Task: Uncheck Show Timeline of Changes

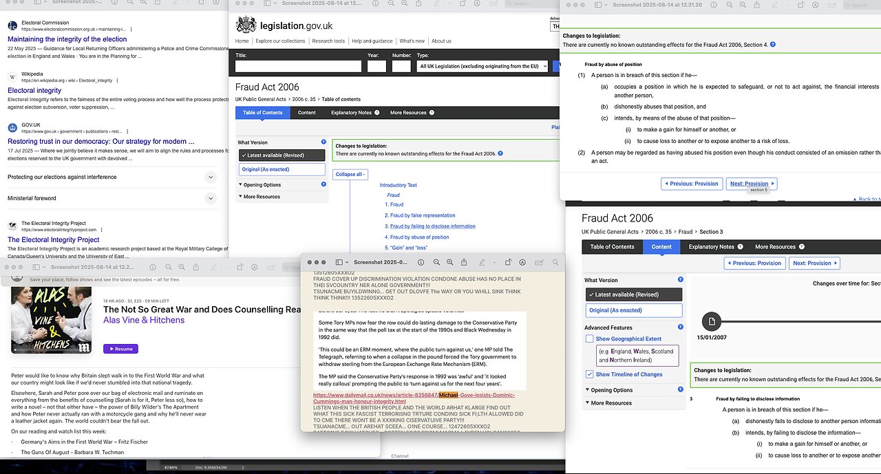Action: (589, 374)
